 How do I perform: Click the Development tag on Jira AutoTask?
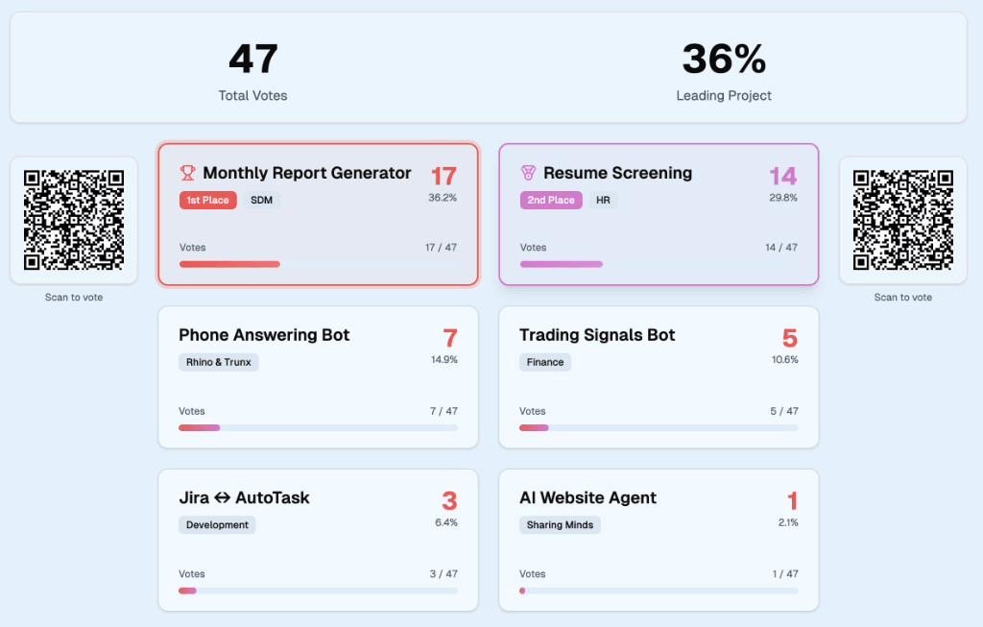click(217, 524)
